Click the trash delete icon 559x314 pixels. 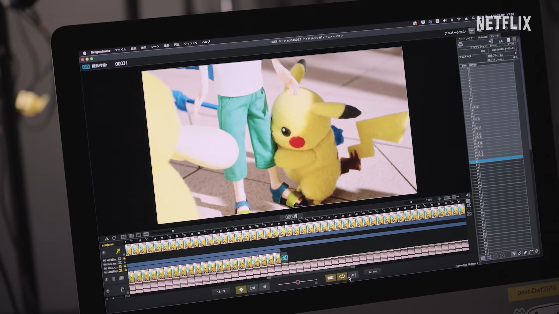[x=114, y=279]
